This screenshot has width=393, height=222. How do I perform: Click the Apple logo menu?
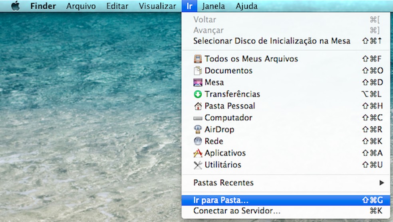(15, 6)
